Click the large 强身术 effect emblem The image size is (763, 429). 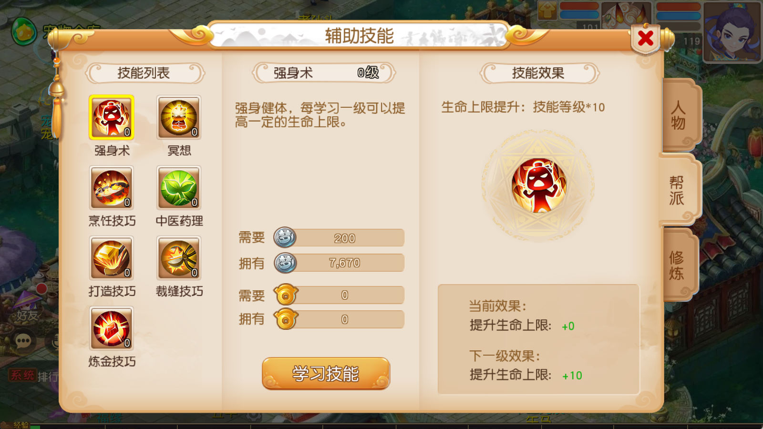[538, 185]
